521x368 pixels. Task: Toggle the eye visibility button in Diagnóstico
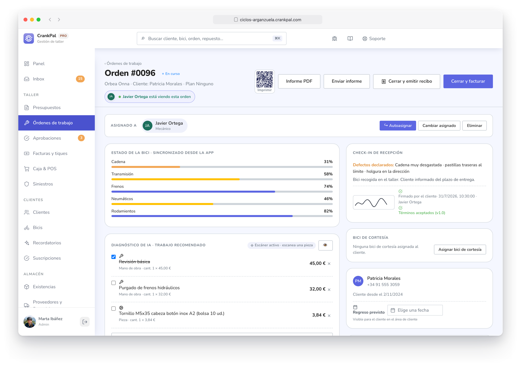coord(325,245)
